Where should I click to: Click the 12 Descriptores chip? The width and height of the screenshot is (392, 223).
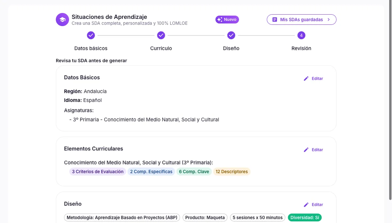[x=232, y=172]
